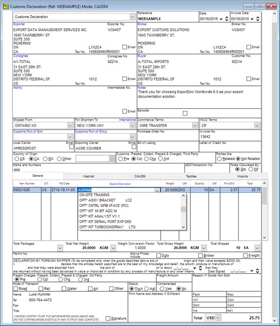280x326 pixels.
Task: Tick the Signature checkbox
Action: tap(108, 318)
